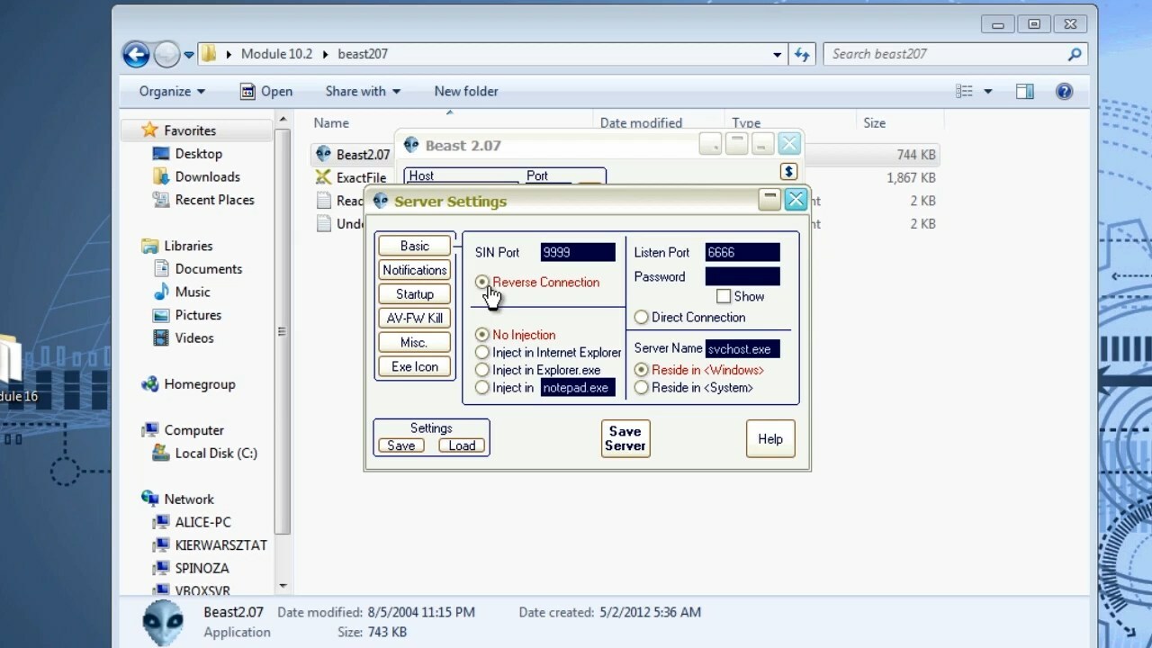1152x648 pixels.
Task: Select Local Disk (C:)
Action: coord(216,454)
